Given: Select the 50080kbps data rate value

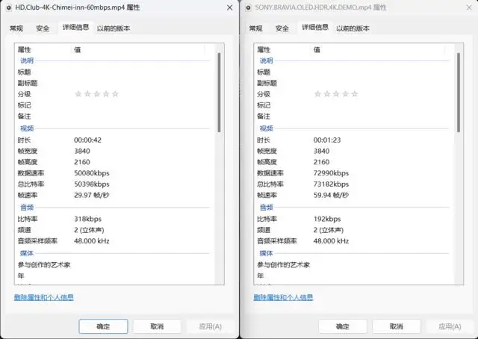Looking at the screenshot, I should coord(92,173).
